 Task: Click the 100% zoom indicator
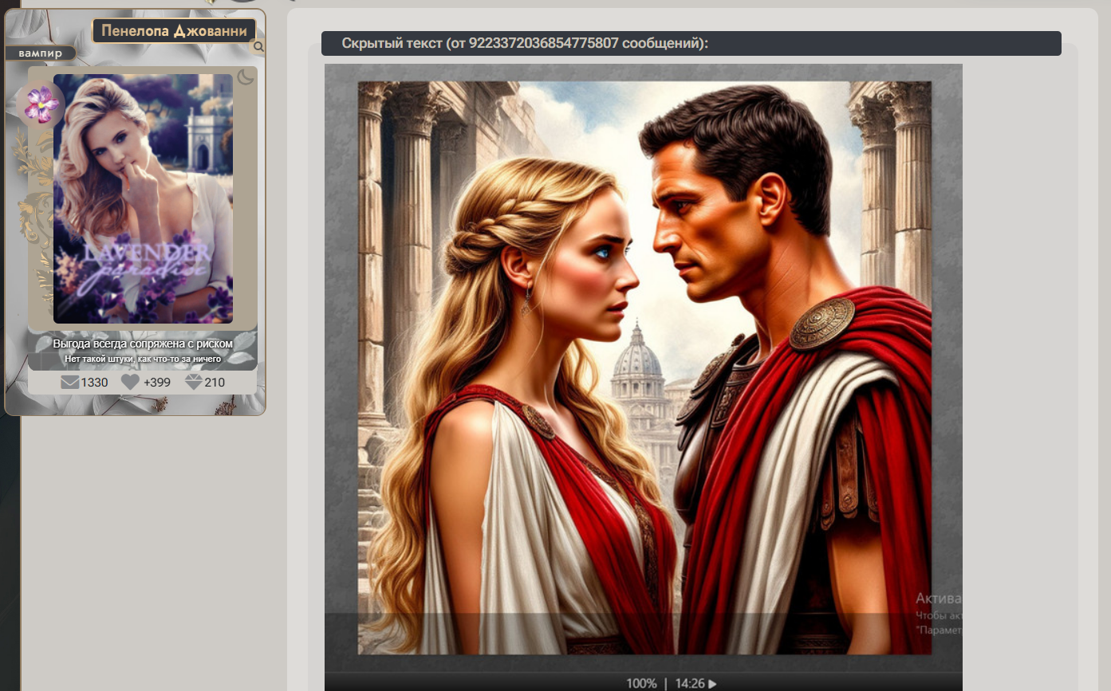[641, 683]
